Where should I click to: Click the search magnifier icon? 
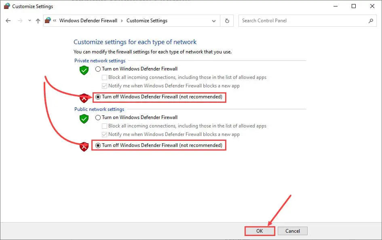tap(371, 21)
